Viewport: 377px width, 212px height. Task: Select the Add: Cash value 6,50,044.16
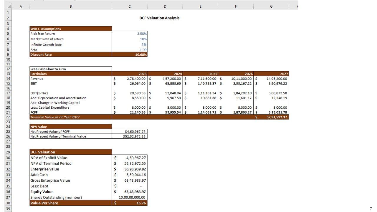pyautogui.click(x=130, y=175)
